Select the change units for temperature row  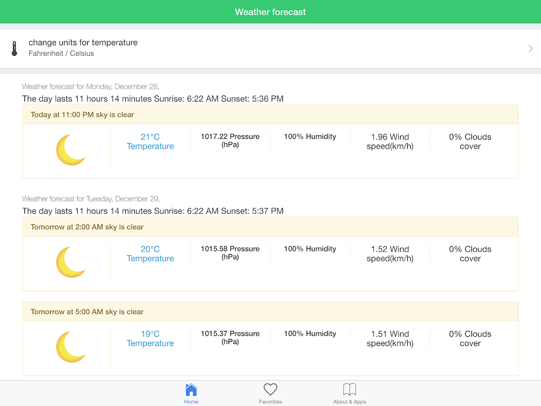point(254,49)
